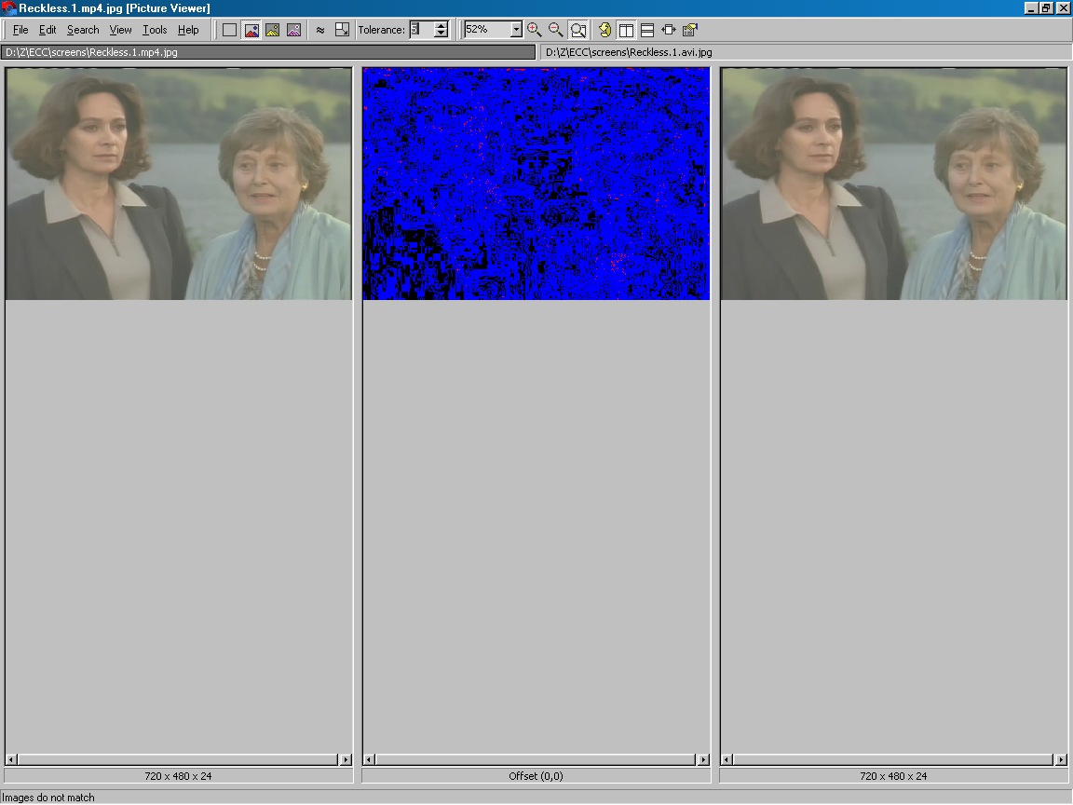Select the purple picture view mode icon
This screenshot has width=1073, height=805.
click(293, 30)
